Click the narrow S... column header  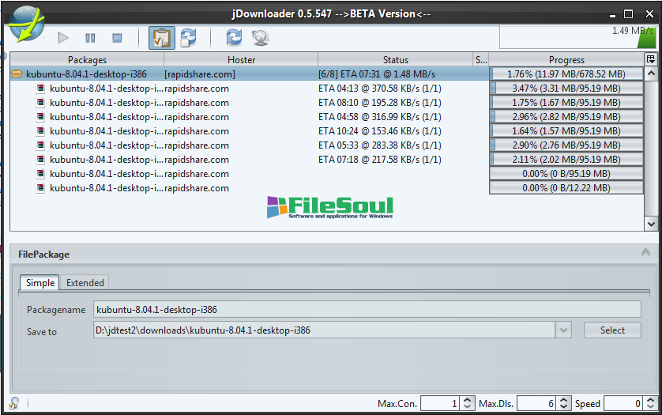[x=481, y=59]
